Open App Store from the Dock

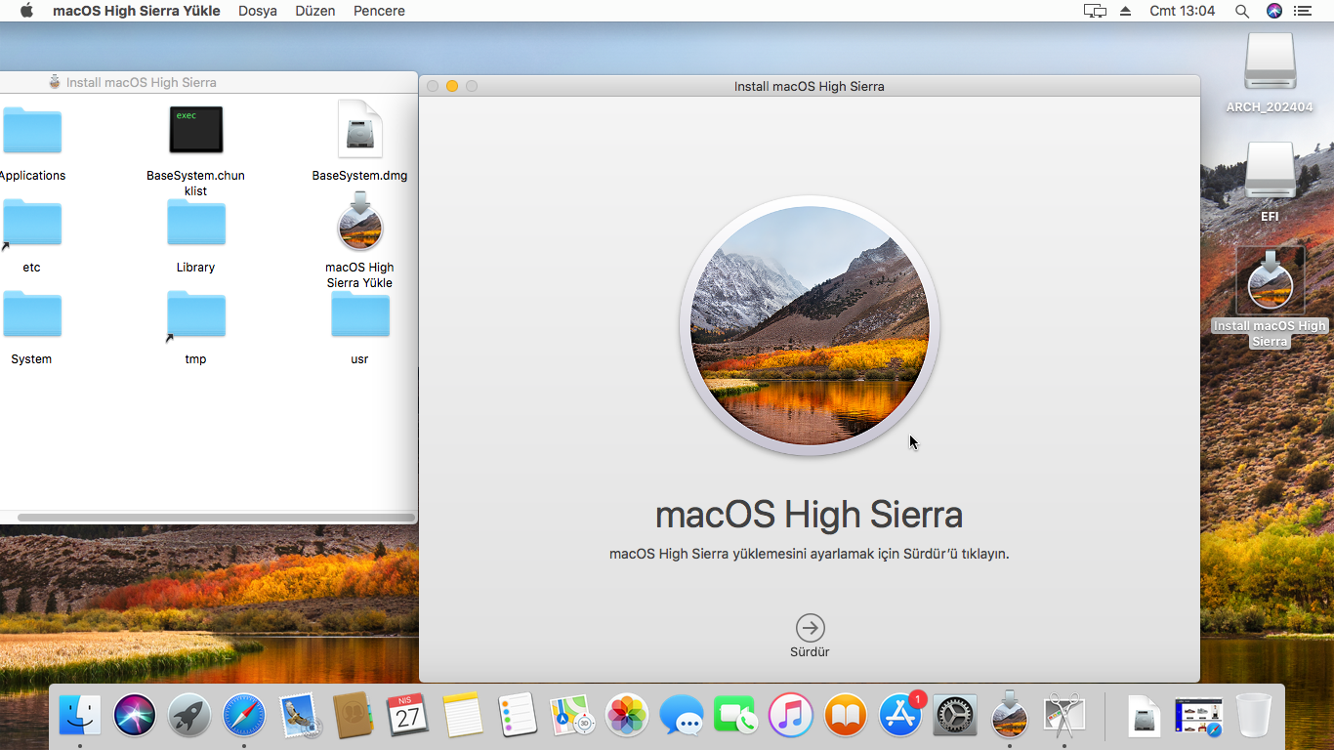click(899, 716)
